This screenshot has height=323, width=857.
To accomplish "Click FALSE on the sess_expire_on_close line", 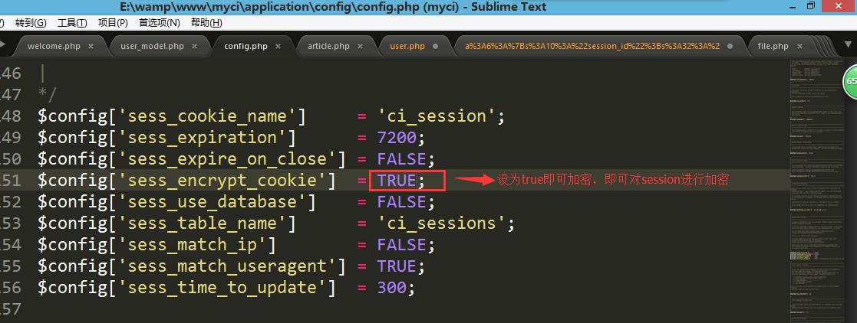I will pos(401,158).
